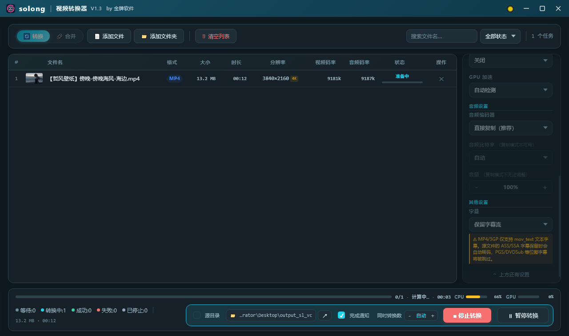The width and height of the screenshot is (569, 336).
Task: Open the GPU 加速 自动检测 dropdown
Action: [x=510, y=90]
